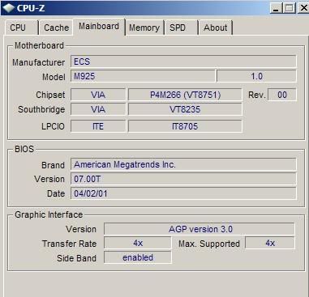Minimize the CPU-Z window
309x297 pixels.
[276, 8]
